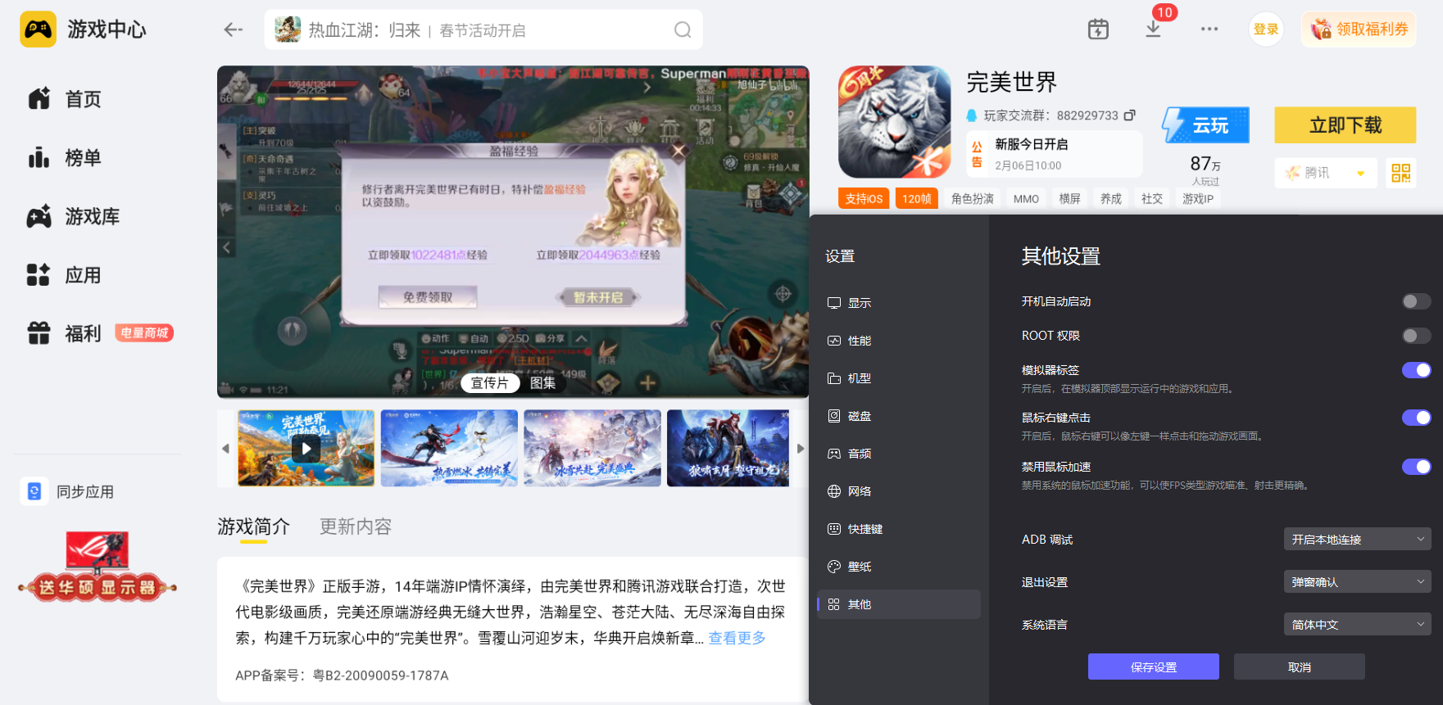Click the 机型 device model icon
This screenshot has width=1443, height=705.
(x=834, y=378)
